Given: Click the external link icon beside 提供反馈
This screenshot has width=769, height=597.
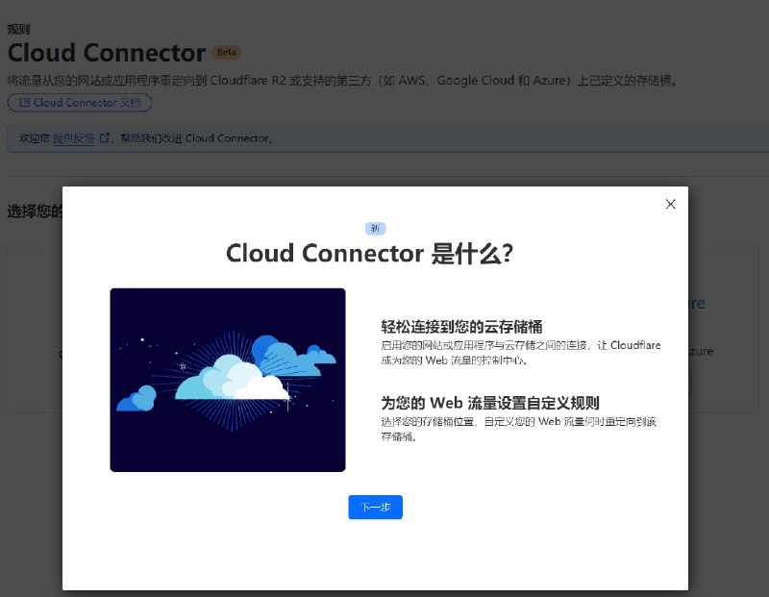Looking at the screenshot, I should coord(105,137).
